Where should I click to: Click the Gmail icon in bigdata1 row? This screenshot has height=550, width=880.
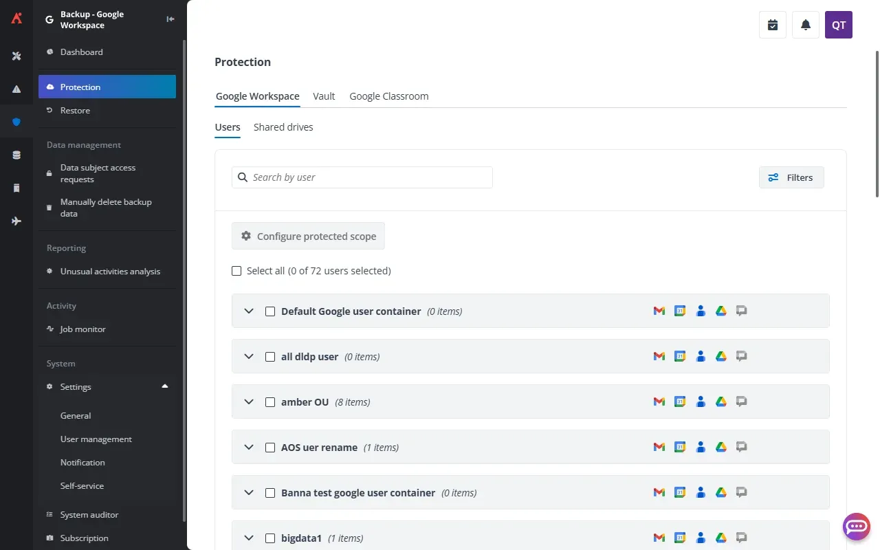(x=659, y=538)
